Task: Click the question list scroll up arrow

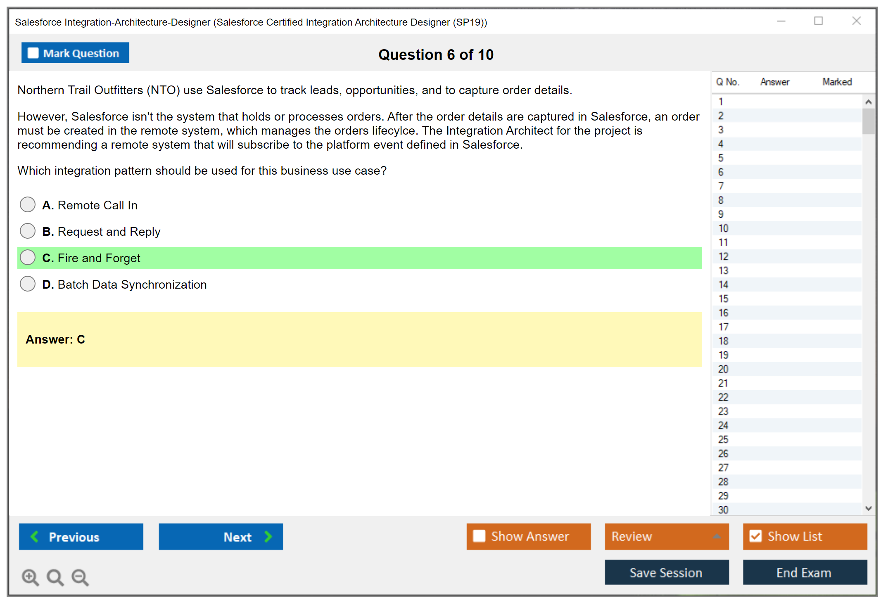Action: pos(868,102)
